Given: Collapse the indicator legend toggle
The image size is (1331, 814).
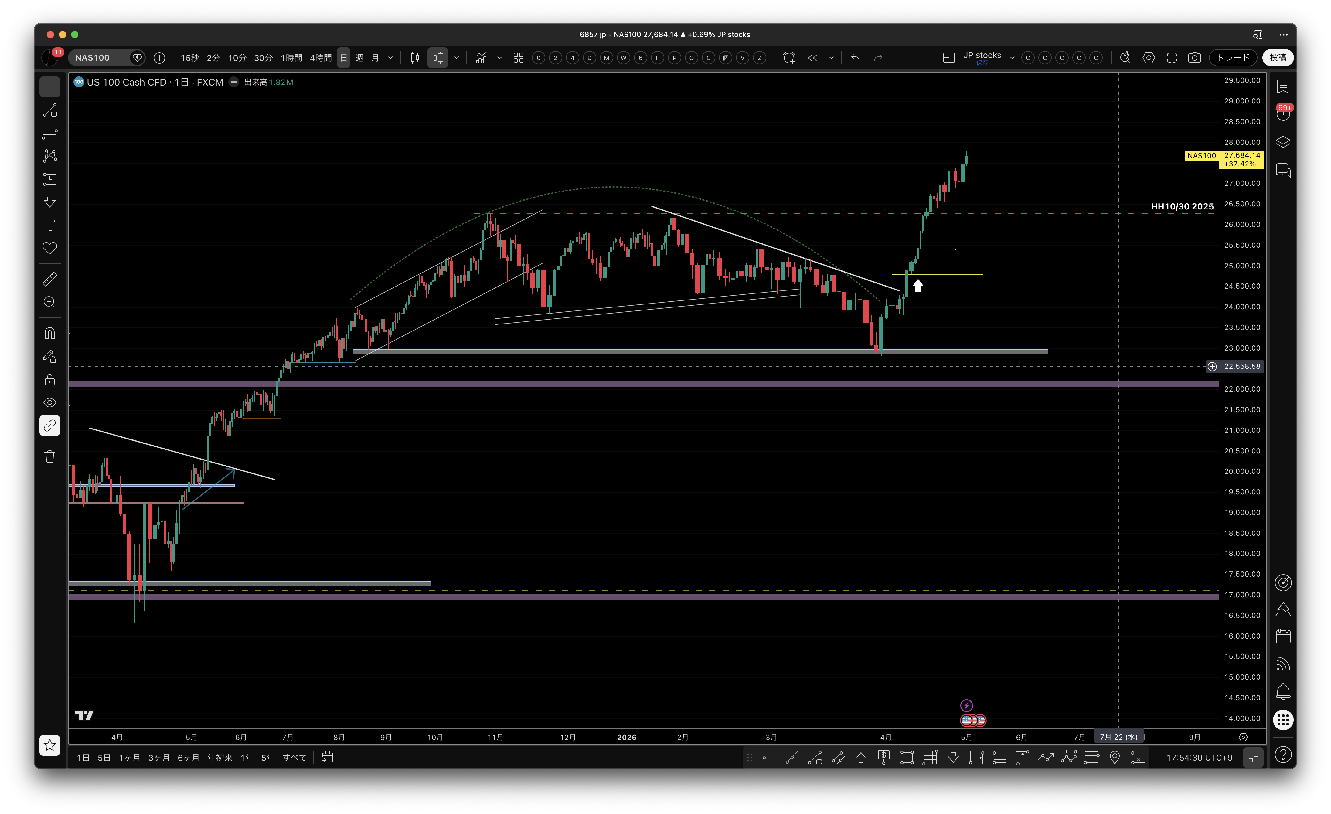Looking at the screenshot, I should (x=234, y=82).
